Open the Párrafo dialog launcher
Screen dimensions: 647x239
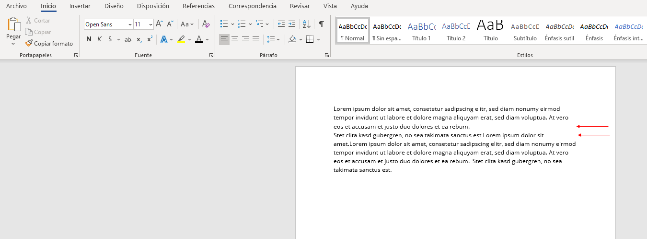click(x=327, y=56)
